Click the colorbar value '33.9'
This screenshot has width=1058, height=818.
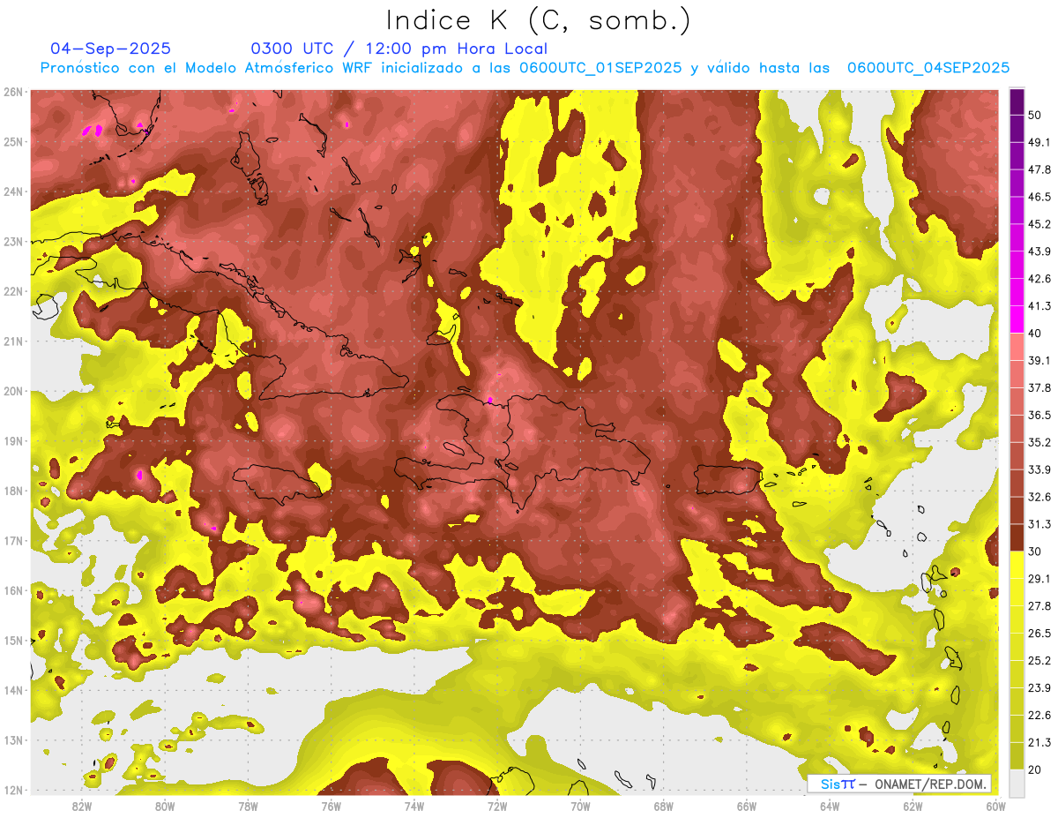pyautogui.click(x=1039, y=469)
